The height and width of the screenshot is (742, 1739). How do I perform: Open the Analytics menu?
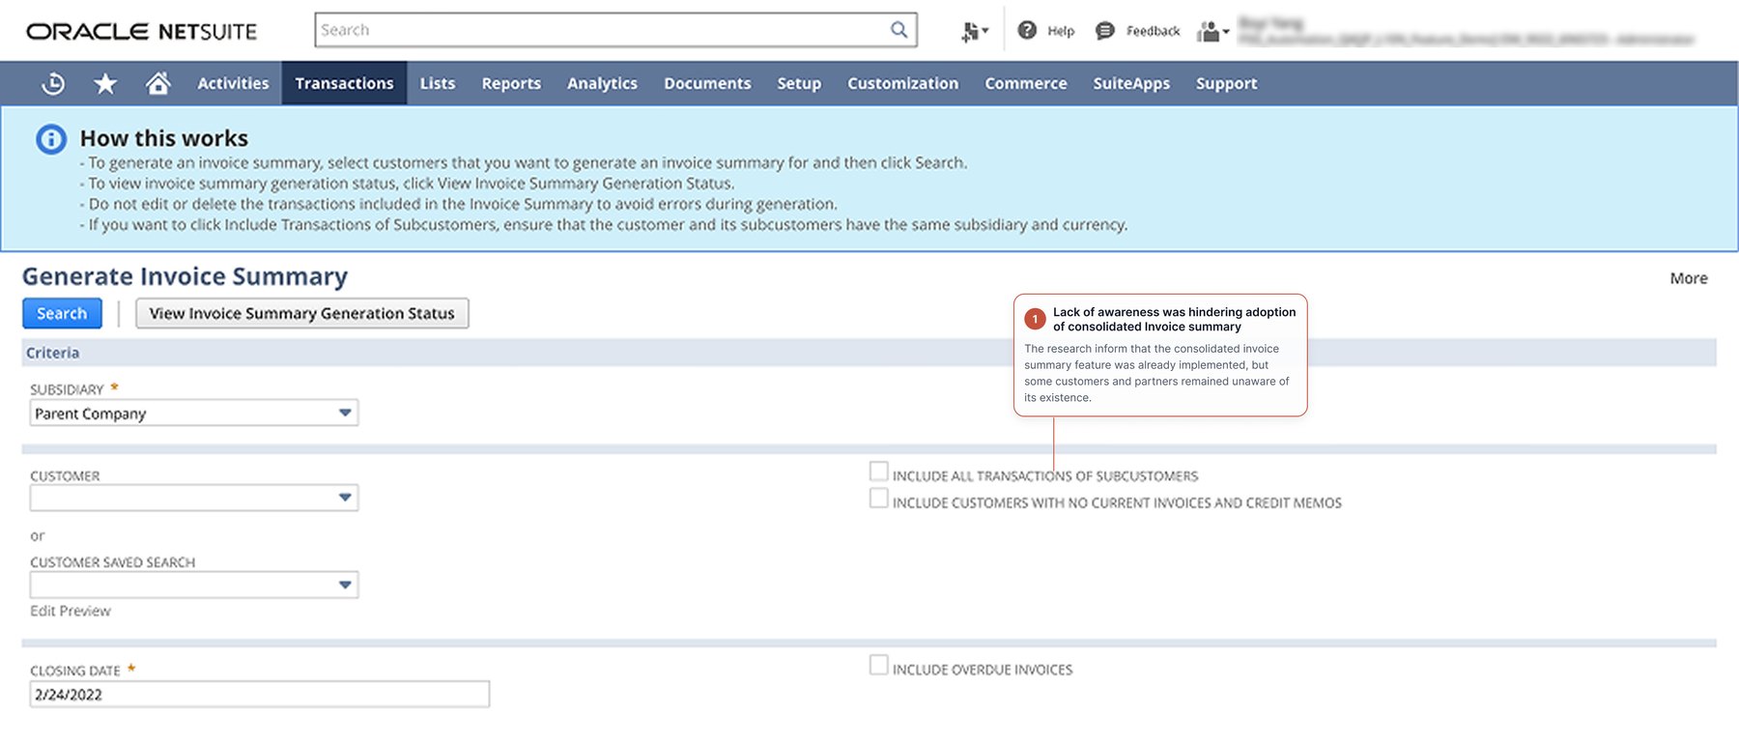[602, 84]
